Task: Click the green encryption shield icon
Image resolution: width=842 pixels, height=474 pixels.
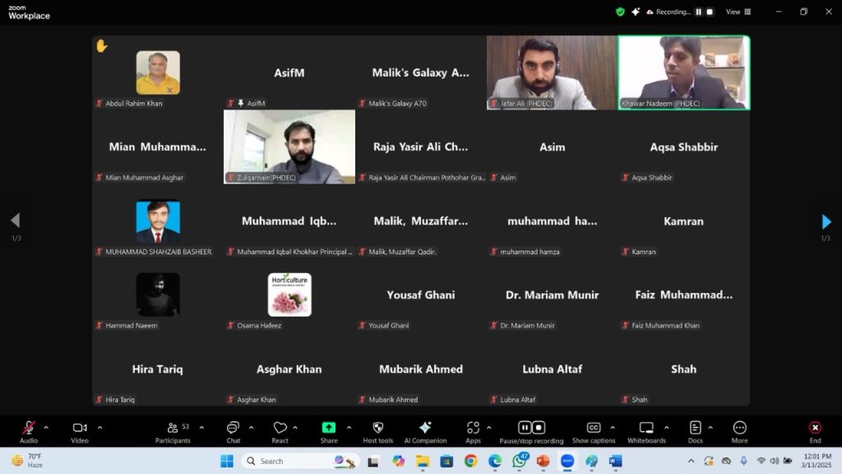Action: pos(620,12)
